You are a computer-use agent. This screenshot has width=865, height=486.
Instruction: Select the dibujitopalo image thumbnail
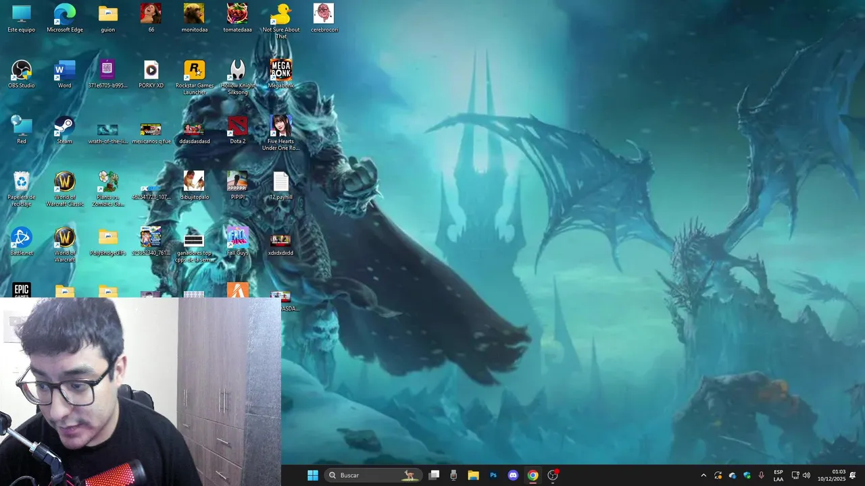[x=195, y=186]
